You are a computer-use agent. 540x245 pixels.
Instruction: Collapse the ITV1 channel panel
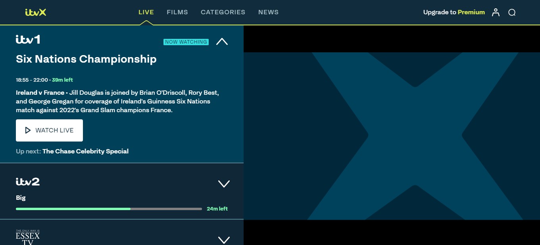(222, 41)
